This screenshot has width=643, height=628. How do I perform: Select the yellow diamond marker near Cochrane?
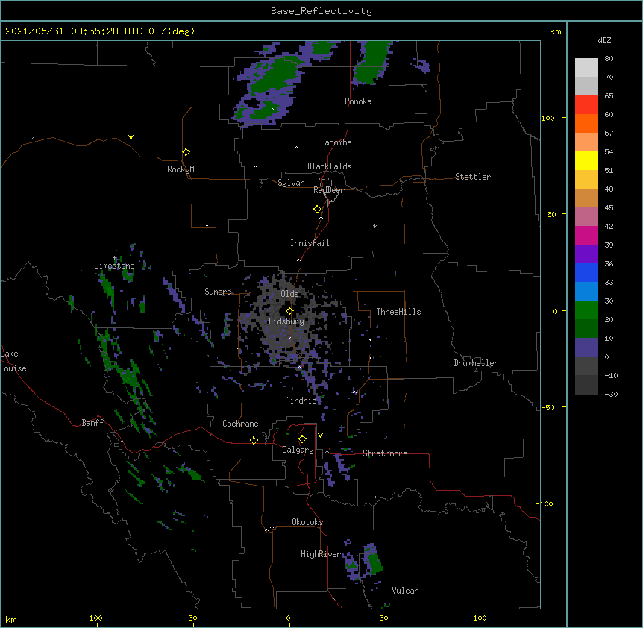(x=254, y=440)
